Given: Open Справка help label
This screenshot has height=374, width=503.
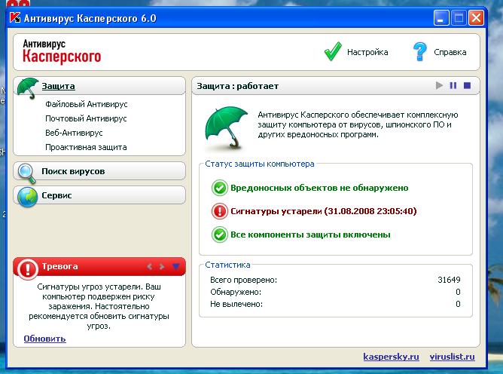Looking at the screenshot, I should (x=450, y=52).
